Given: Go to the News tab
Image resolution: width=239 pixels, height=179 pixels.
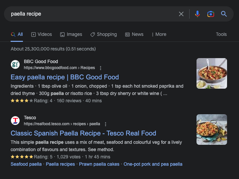Looking at the screenshot, I should coord(134,35).
